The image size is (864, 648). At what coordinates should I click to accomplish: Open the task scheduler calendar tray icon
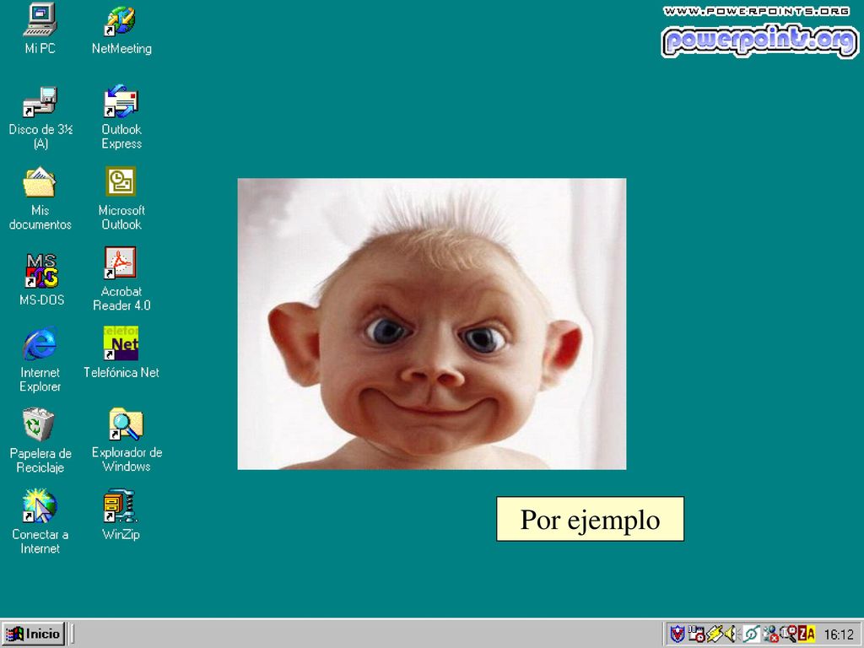coord(696,634)
